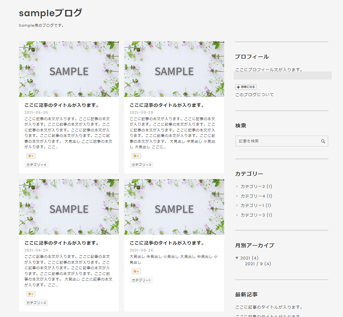Add star on カテゴリー3 article
343x317 pixels.
(x=136, y=156)
